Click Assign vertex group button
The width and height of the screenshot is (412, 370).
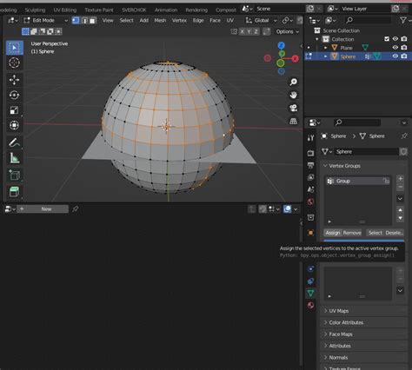coord(333,233)
